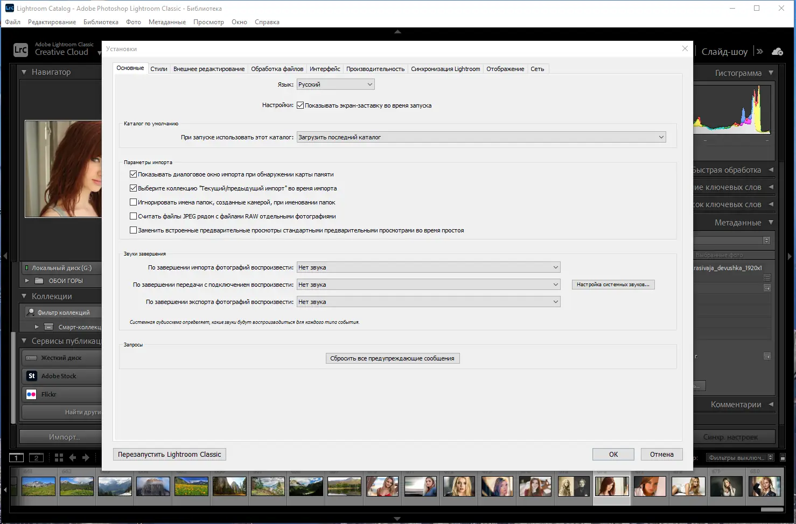The width and height of the screenshot is (796, 524).
Task: Toggle show splash screen at startup
Action: (x=301, y=105)
